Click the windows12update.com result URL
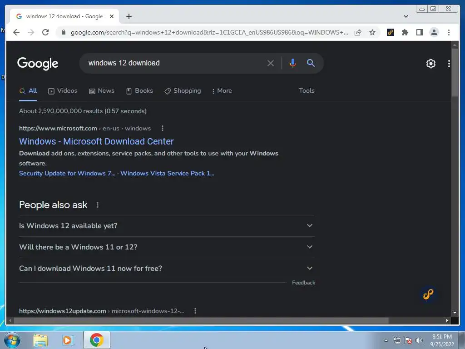465x349 pixels. coord(101,311)
